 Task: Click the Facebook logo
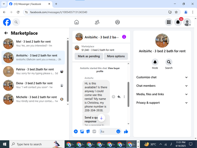pos(7,22)
